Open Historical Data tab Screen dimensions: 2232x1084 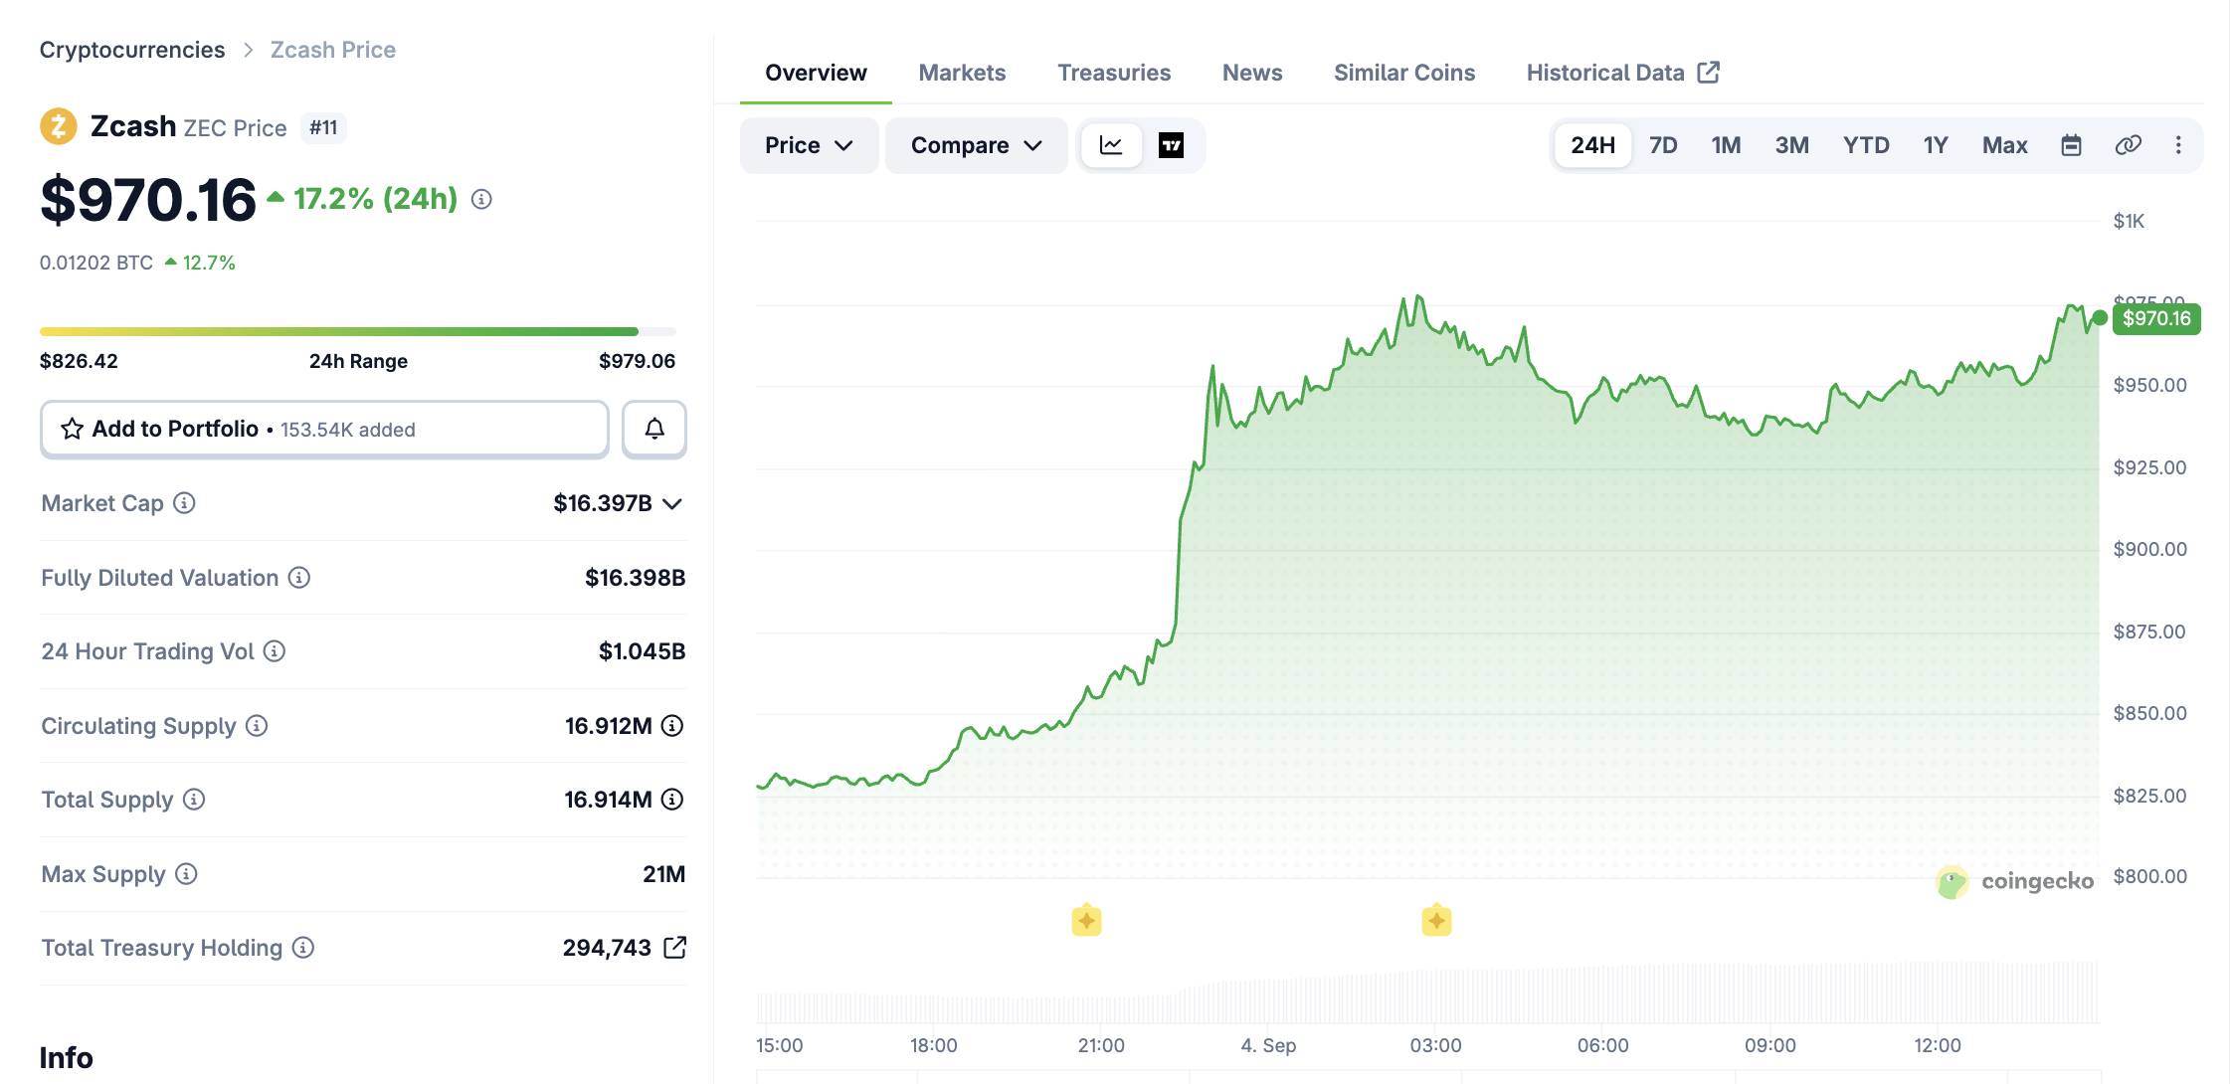(1622, 73)
